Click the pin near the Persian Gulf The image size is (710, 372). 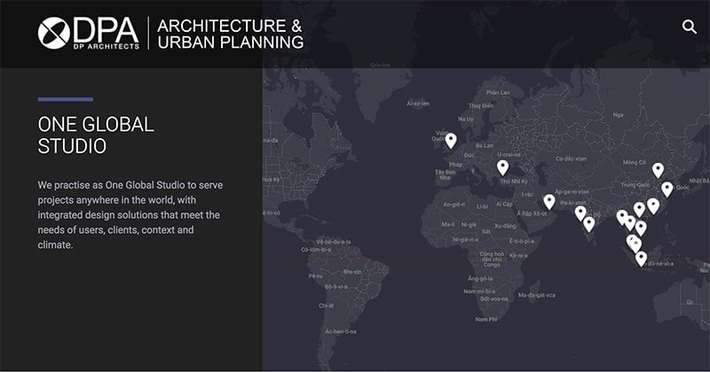click(x=549, y=201)
